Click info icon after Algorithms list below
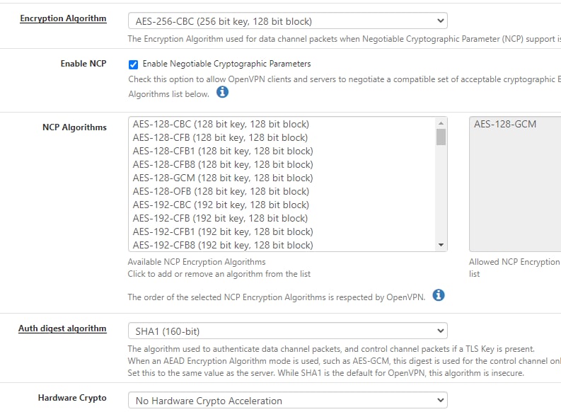Viewport: 561px width, 412px height. pos(222,92)
